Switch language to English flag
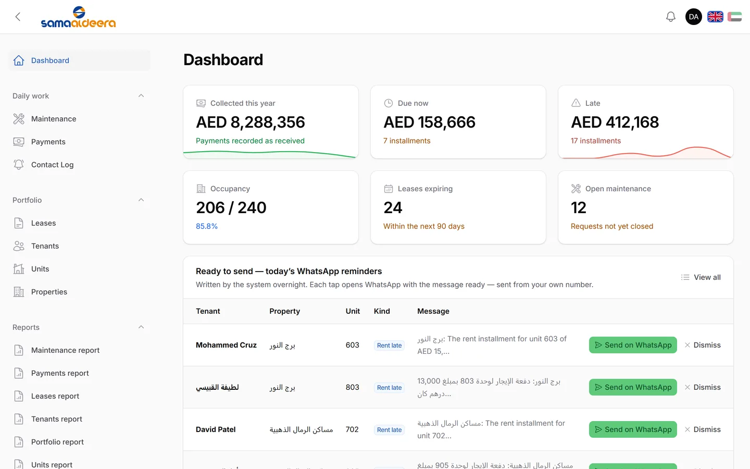Image resolution: width=750 pixels, height=469 pixels. tap(715, 17)
